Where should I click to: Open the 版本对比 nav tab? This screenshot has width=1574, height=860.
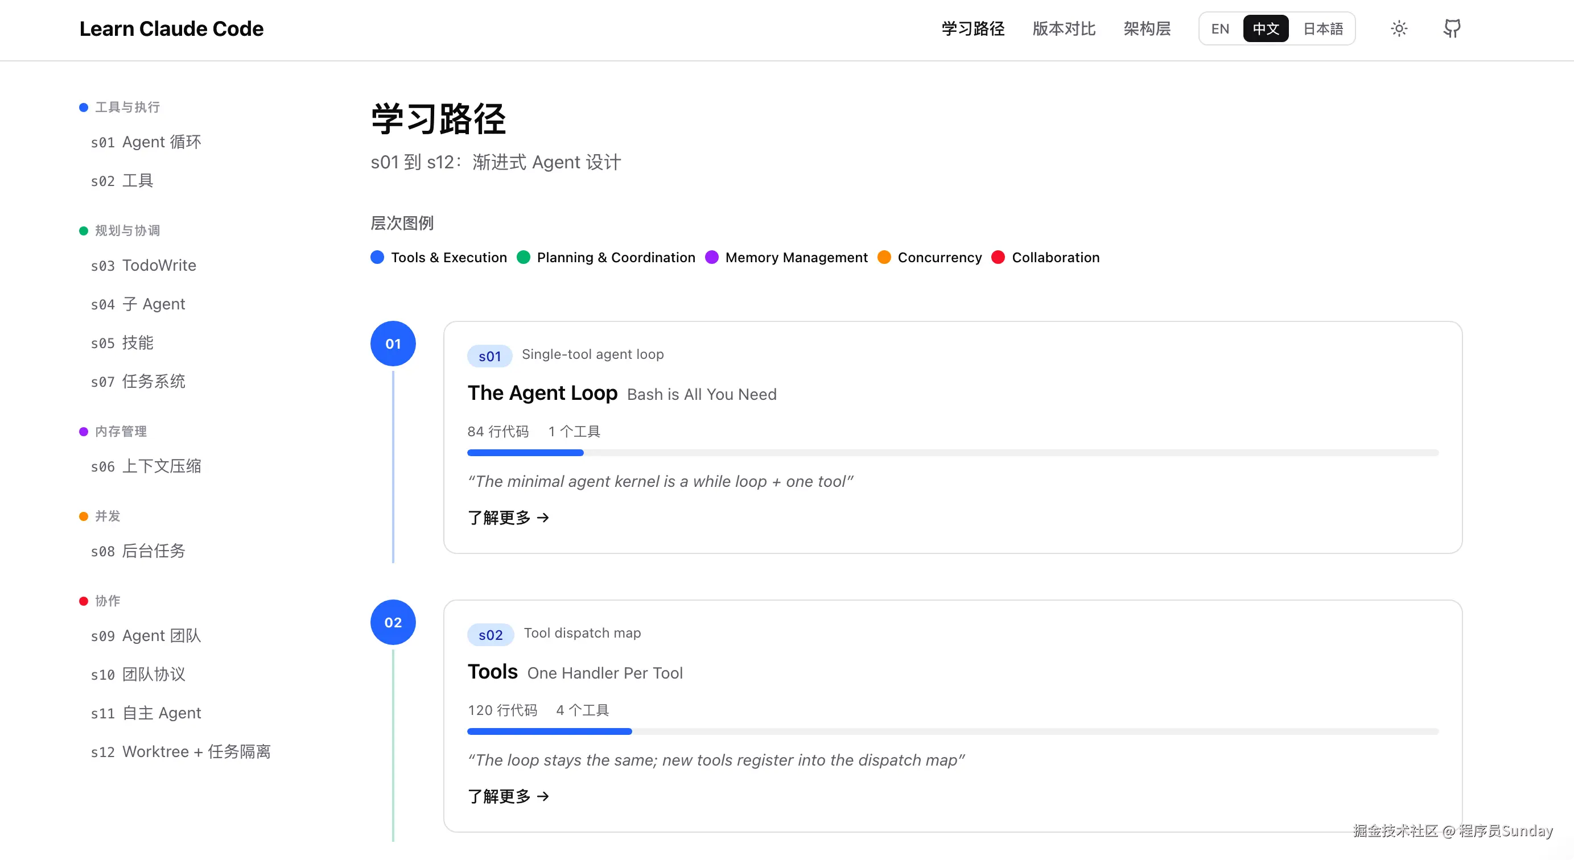[1064, 28]
